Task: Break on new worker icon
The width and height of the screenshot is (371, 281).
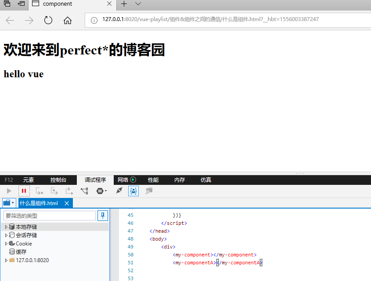Action: tap(84, 191)
